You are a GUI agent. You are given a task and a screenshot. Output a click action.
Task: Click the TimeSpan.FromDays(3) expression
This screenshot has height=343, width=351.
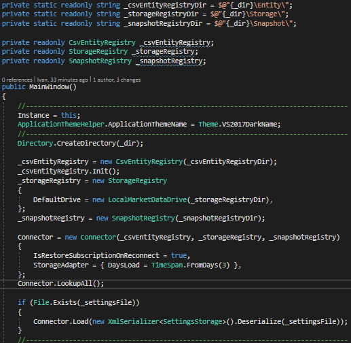[191, 265]
